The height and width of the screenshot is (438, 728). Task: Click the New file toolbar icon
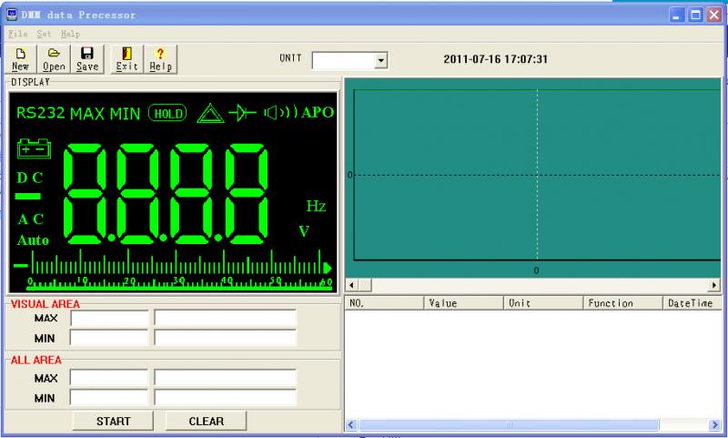[20, 59]
